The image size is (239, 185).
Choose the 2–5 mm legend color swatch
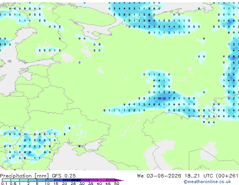[32, 180]
